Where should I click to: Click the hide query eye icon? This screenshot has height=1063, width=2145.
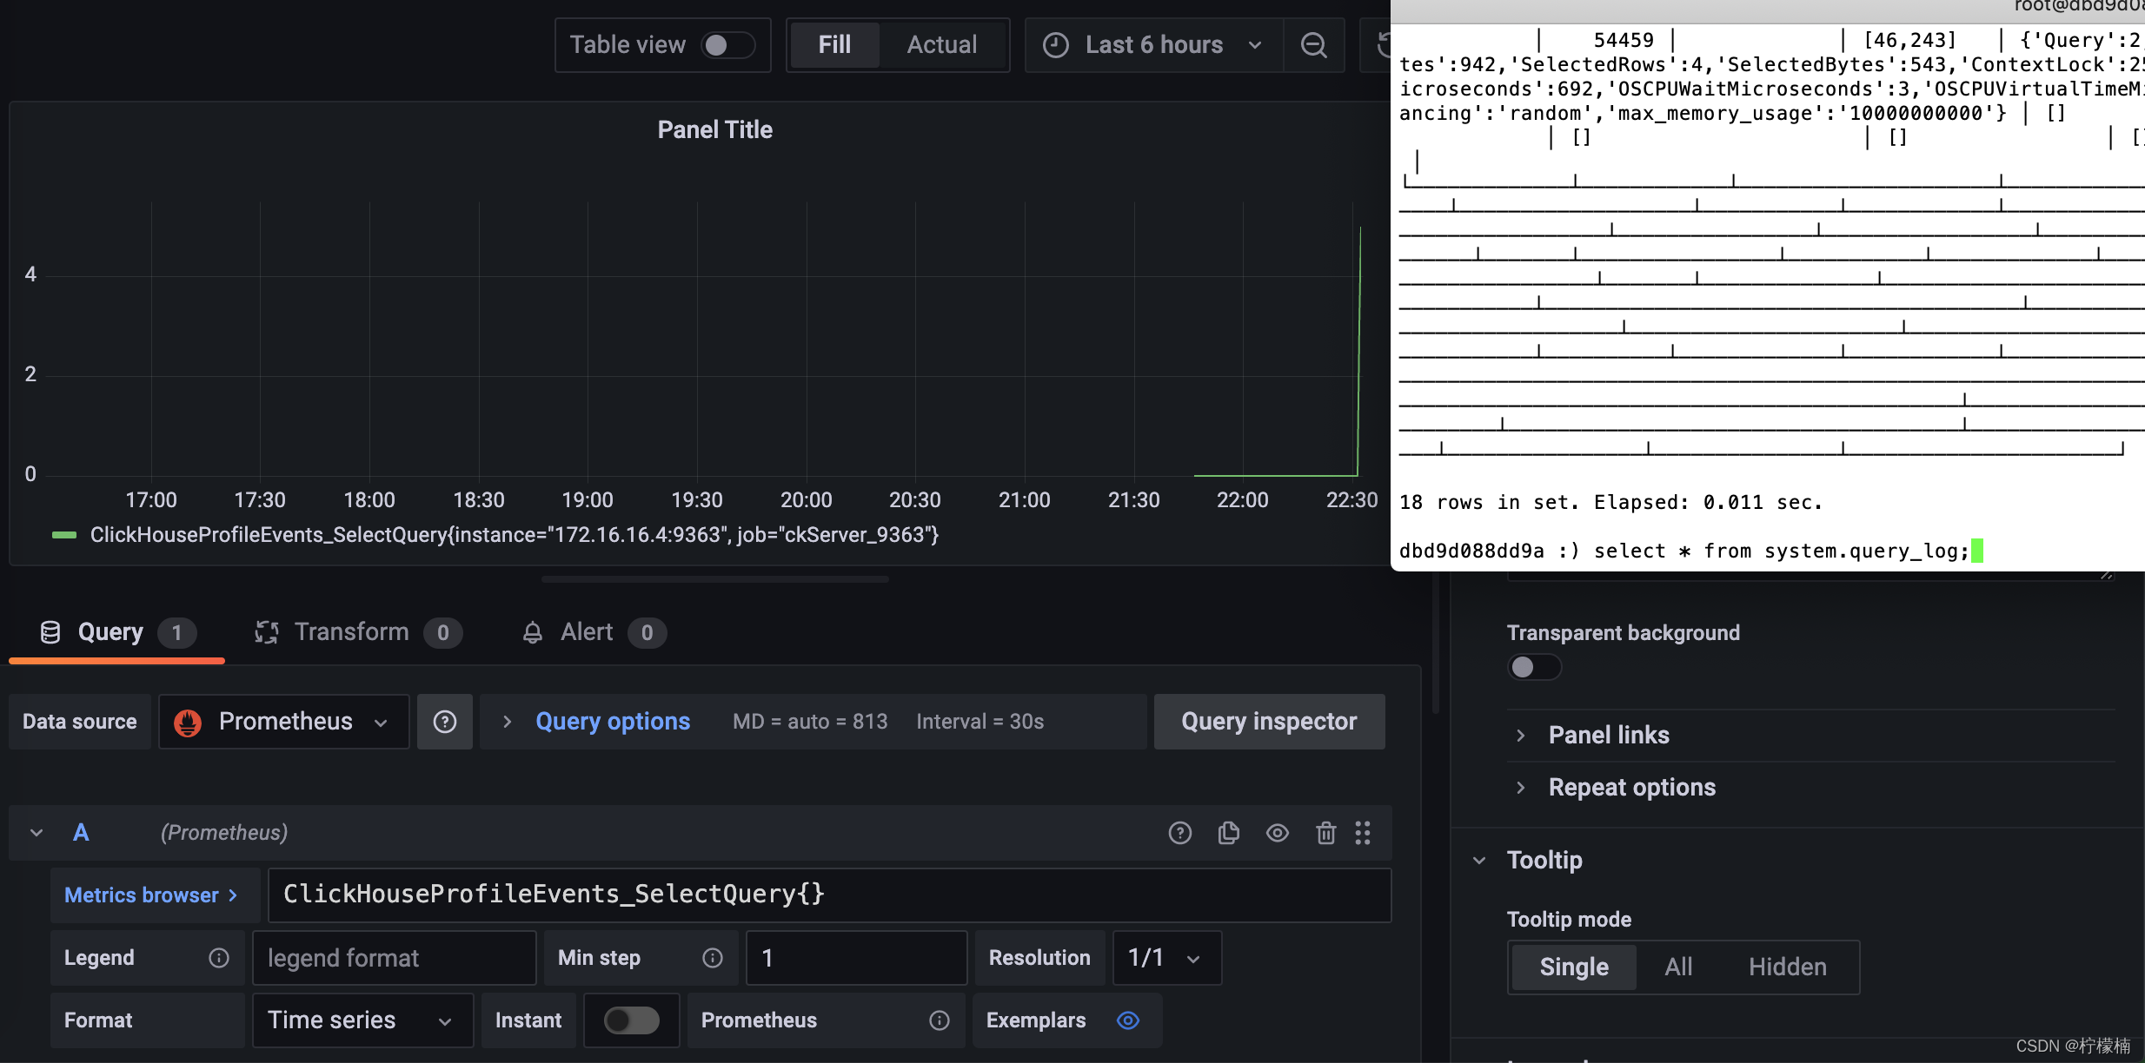pyautogui.click(x=1278, y=834)
